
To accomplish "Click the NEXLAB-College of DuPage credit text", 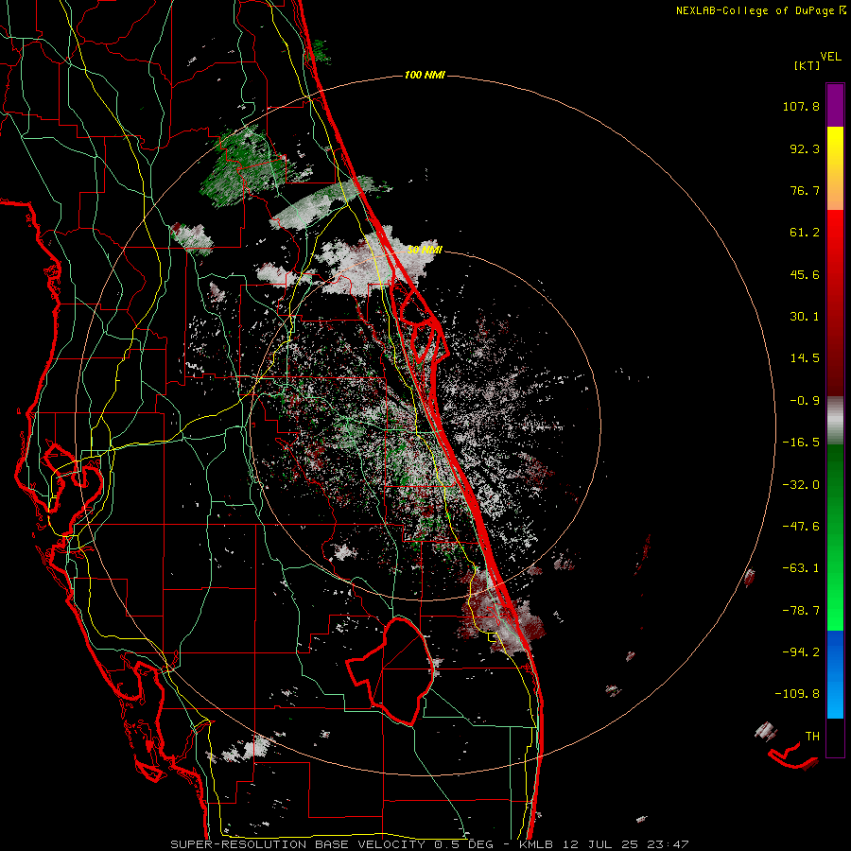I will coord(756,10).
